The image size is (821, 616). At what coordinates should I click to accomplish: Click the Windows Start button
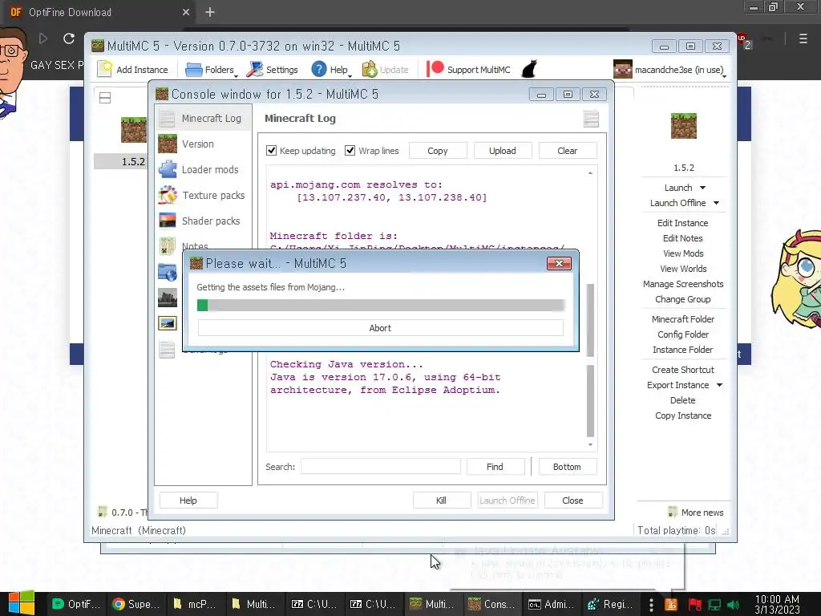click(x=22, y=603)
